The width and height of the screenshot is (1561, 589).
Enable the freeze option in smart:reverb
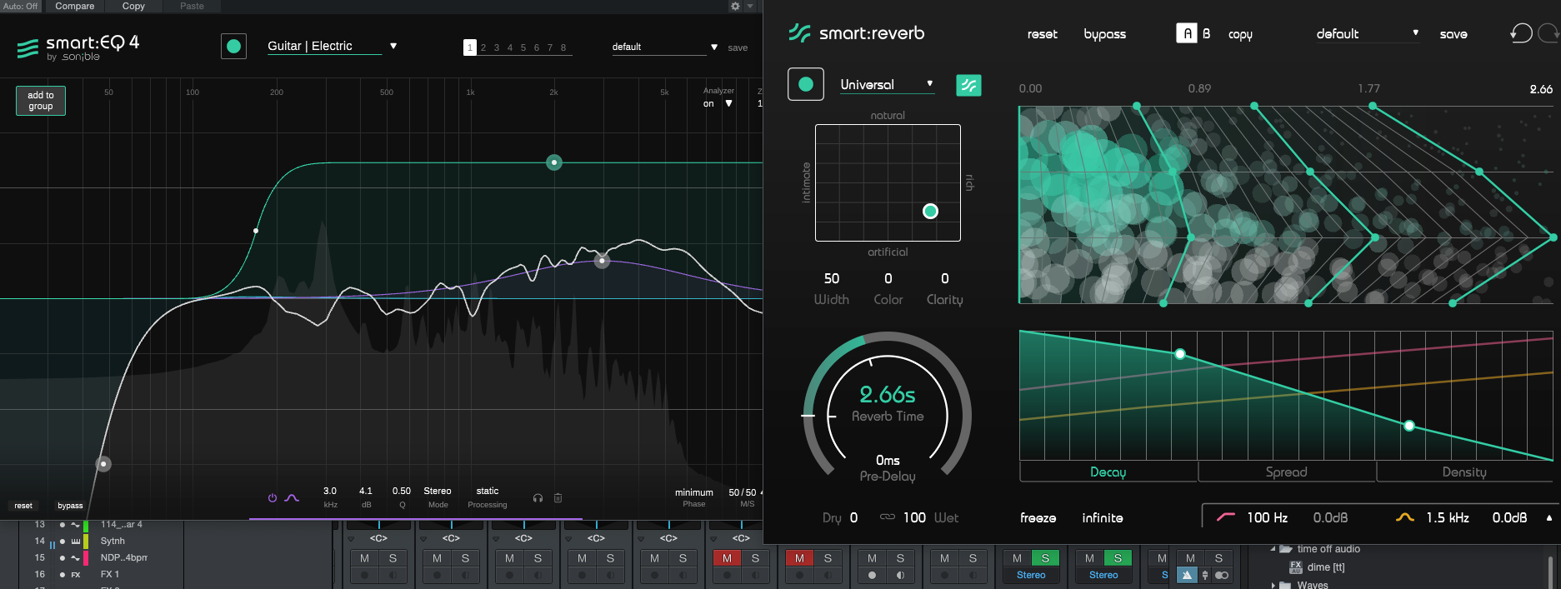point(1038,517)
